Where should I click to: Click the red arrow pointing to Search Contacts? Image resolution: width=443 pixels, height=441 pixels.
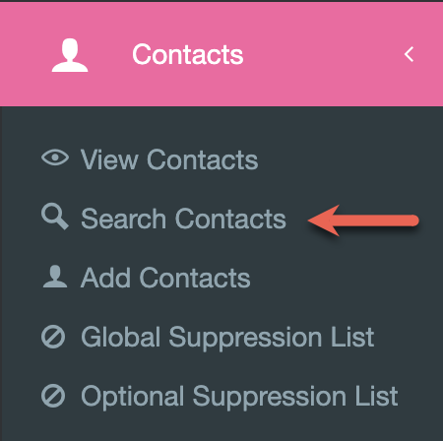363,220
